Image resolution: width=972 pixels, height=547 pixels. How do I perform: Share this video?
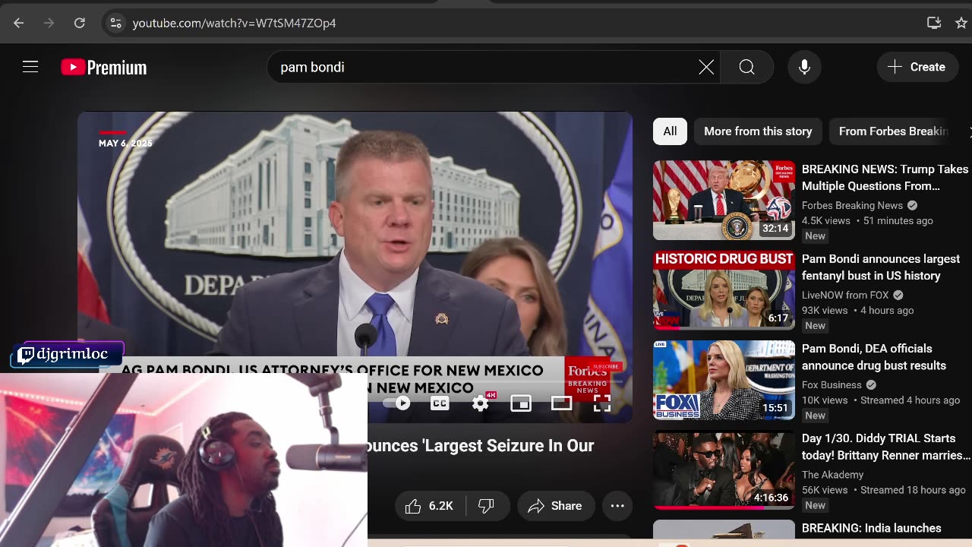pos(555,506)
